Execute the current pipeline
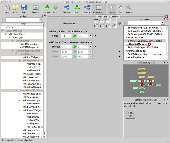Image resolution: width=170 pixels, height=143 pixels. click(x=36, y=9)
